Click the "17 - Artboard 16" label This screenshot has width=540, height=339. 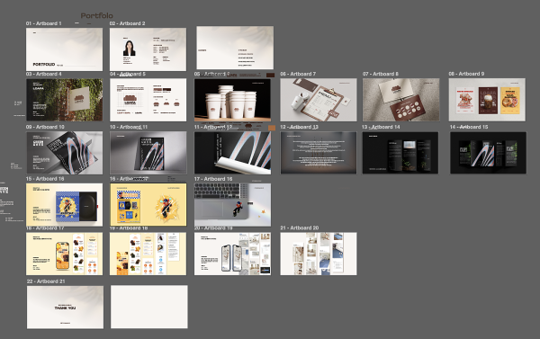213,179
